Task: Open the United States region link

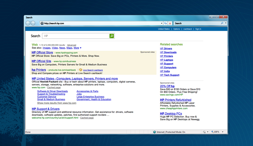Action: coord(164,29)
